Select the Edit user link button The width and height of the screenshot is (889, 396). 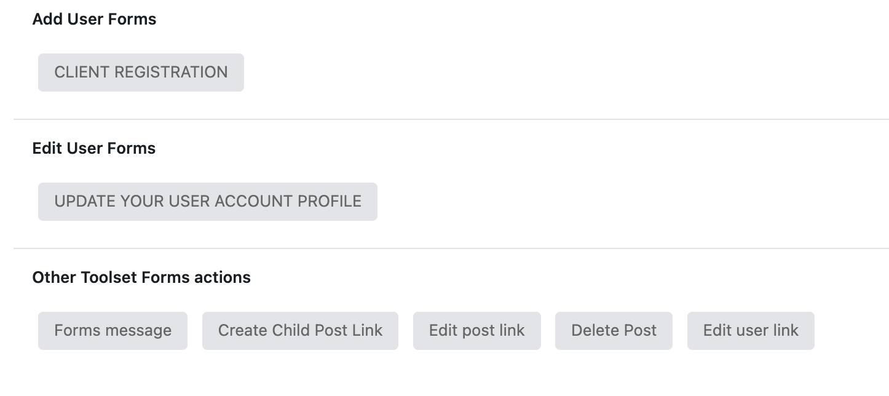tap(751, 331)
